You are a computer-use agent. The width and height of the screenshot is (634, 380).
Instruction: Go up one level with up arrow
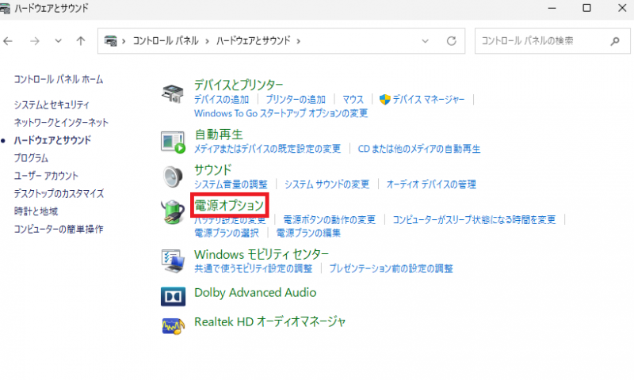click(80, 40)
